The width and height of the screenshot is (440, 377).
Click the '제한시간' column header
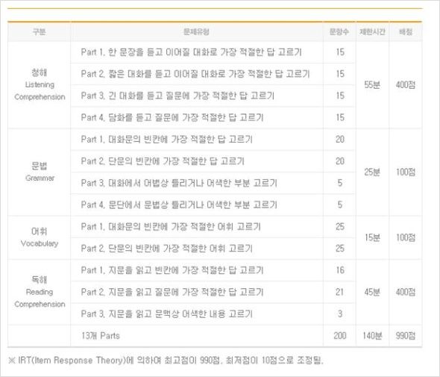click(372, 32)
